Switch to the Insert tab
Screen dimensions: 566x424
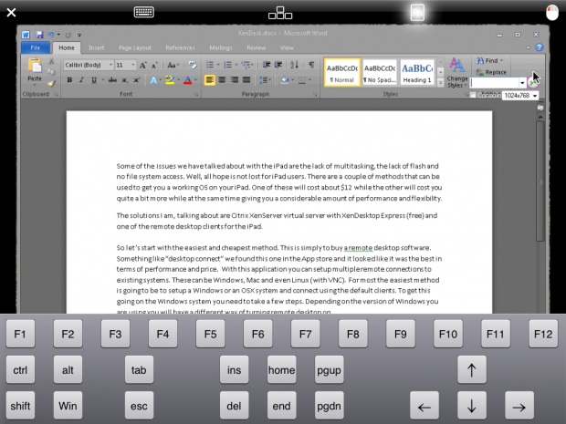pos(97,47)
